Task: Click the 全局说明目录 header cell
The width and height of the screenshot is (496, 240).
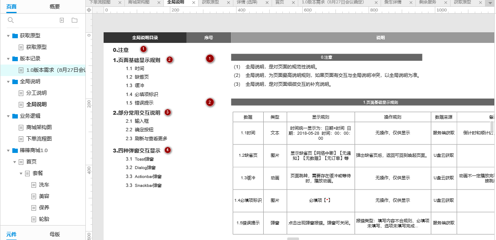Action: [x=145, y=37]
